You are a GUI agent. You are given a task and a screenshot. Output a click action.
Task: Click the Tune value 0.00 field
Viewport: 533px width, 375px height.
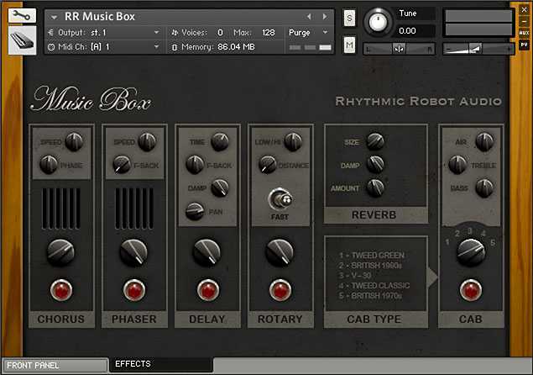tap(415, 31)
